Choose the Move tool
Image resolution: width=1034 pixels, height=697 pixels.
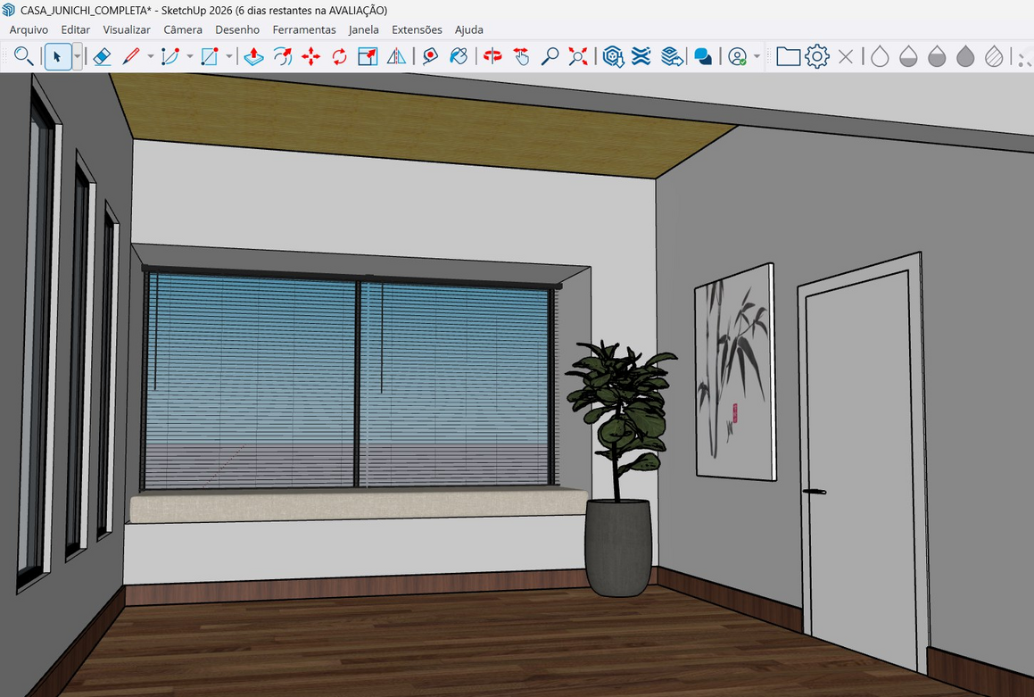pos(310,57)
